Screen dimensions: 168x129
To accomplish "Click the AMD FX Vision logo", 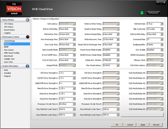I will coord(14,9).
